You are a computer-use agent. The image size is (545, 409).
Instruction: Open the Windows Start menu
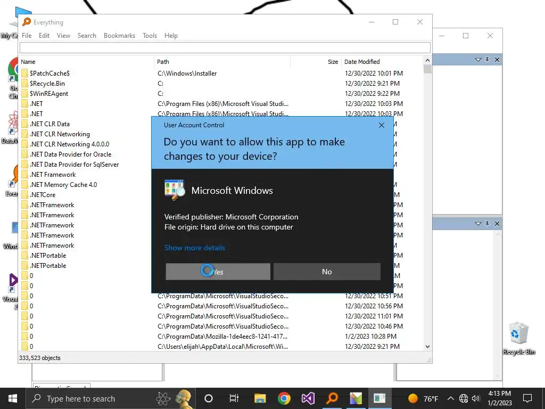(x=13, y=398)
